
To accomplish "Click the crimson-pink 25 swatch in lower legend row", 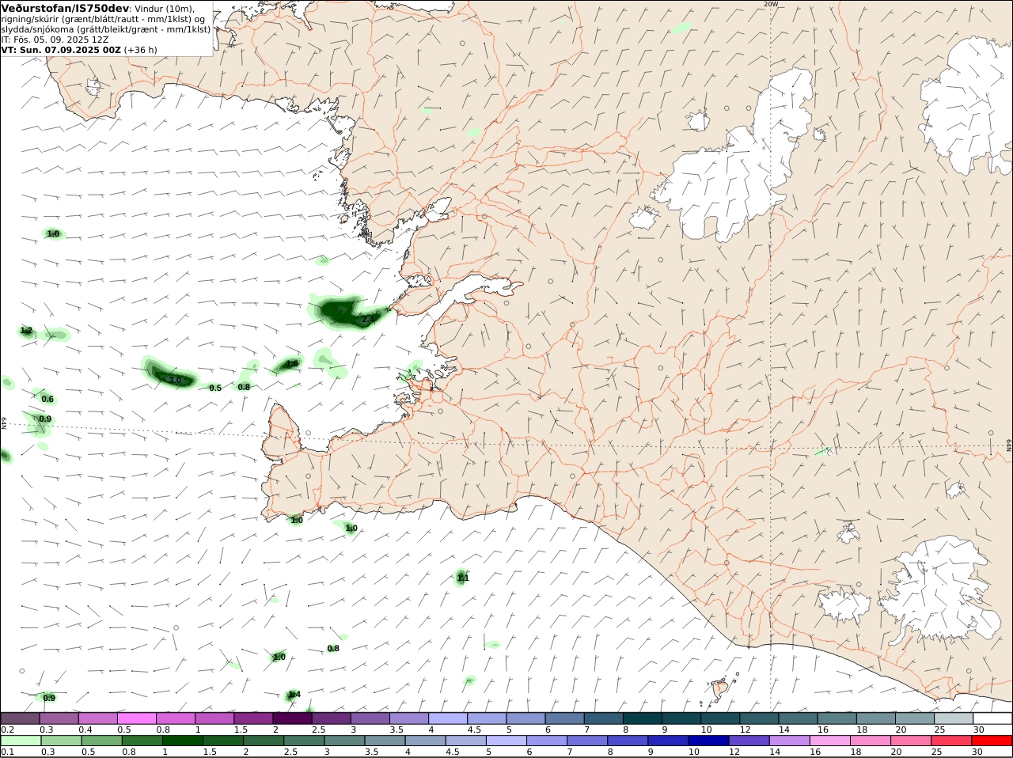I will click(951, 741).
